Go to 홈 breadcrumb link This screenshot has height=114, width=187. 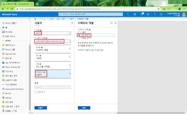[35, 19]
